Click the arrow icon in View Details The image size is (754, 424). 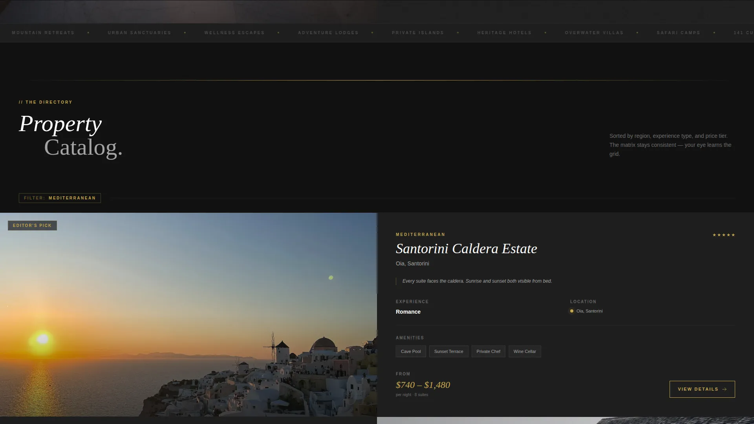point(725,389)
